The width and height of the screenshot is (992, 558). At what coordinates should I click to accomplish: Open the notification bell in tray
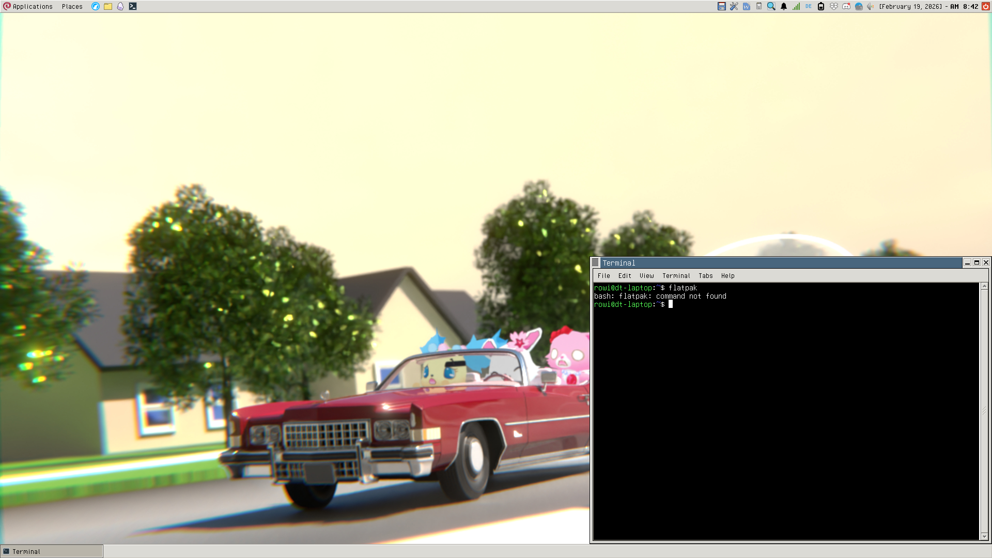(784, 6)
